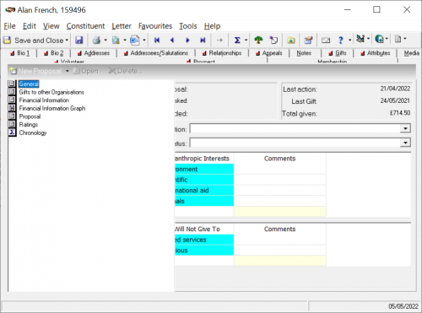422x313 pixels.
Task: Go to the first record
Action: click(157, 40)
